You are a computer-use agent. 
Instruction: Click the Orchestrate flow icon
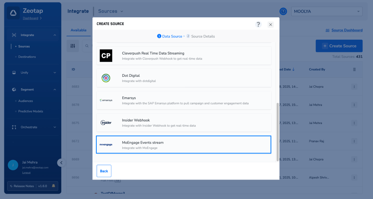[14, 127]
